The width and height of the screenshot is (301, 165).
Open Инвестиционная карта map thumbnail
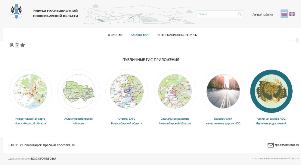click(30, 91)
